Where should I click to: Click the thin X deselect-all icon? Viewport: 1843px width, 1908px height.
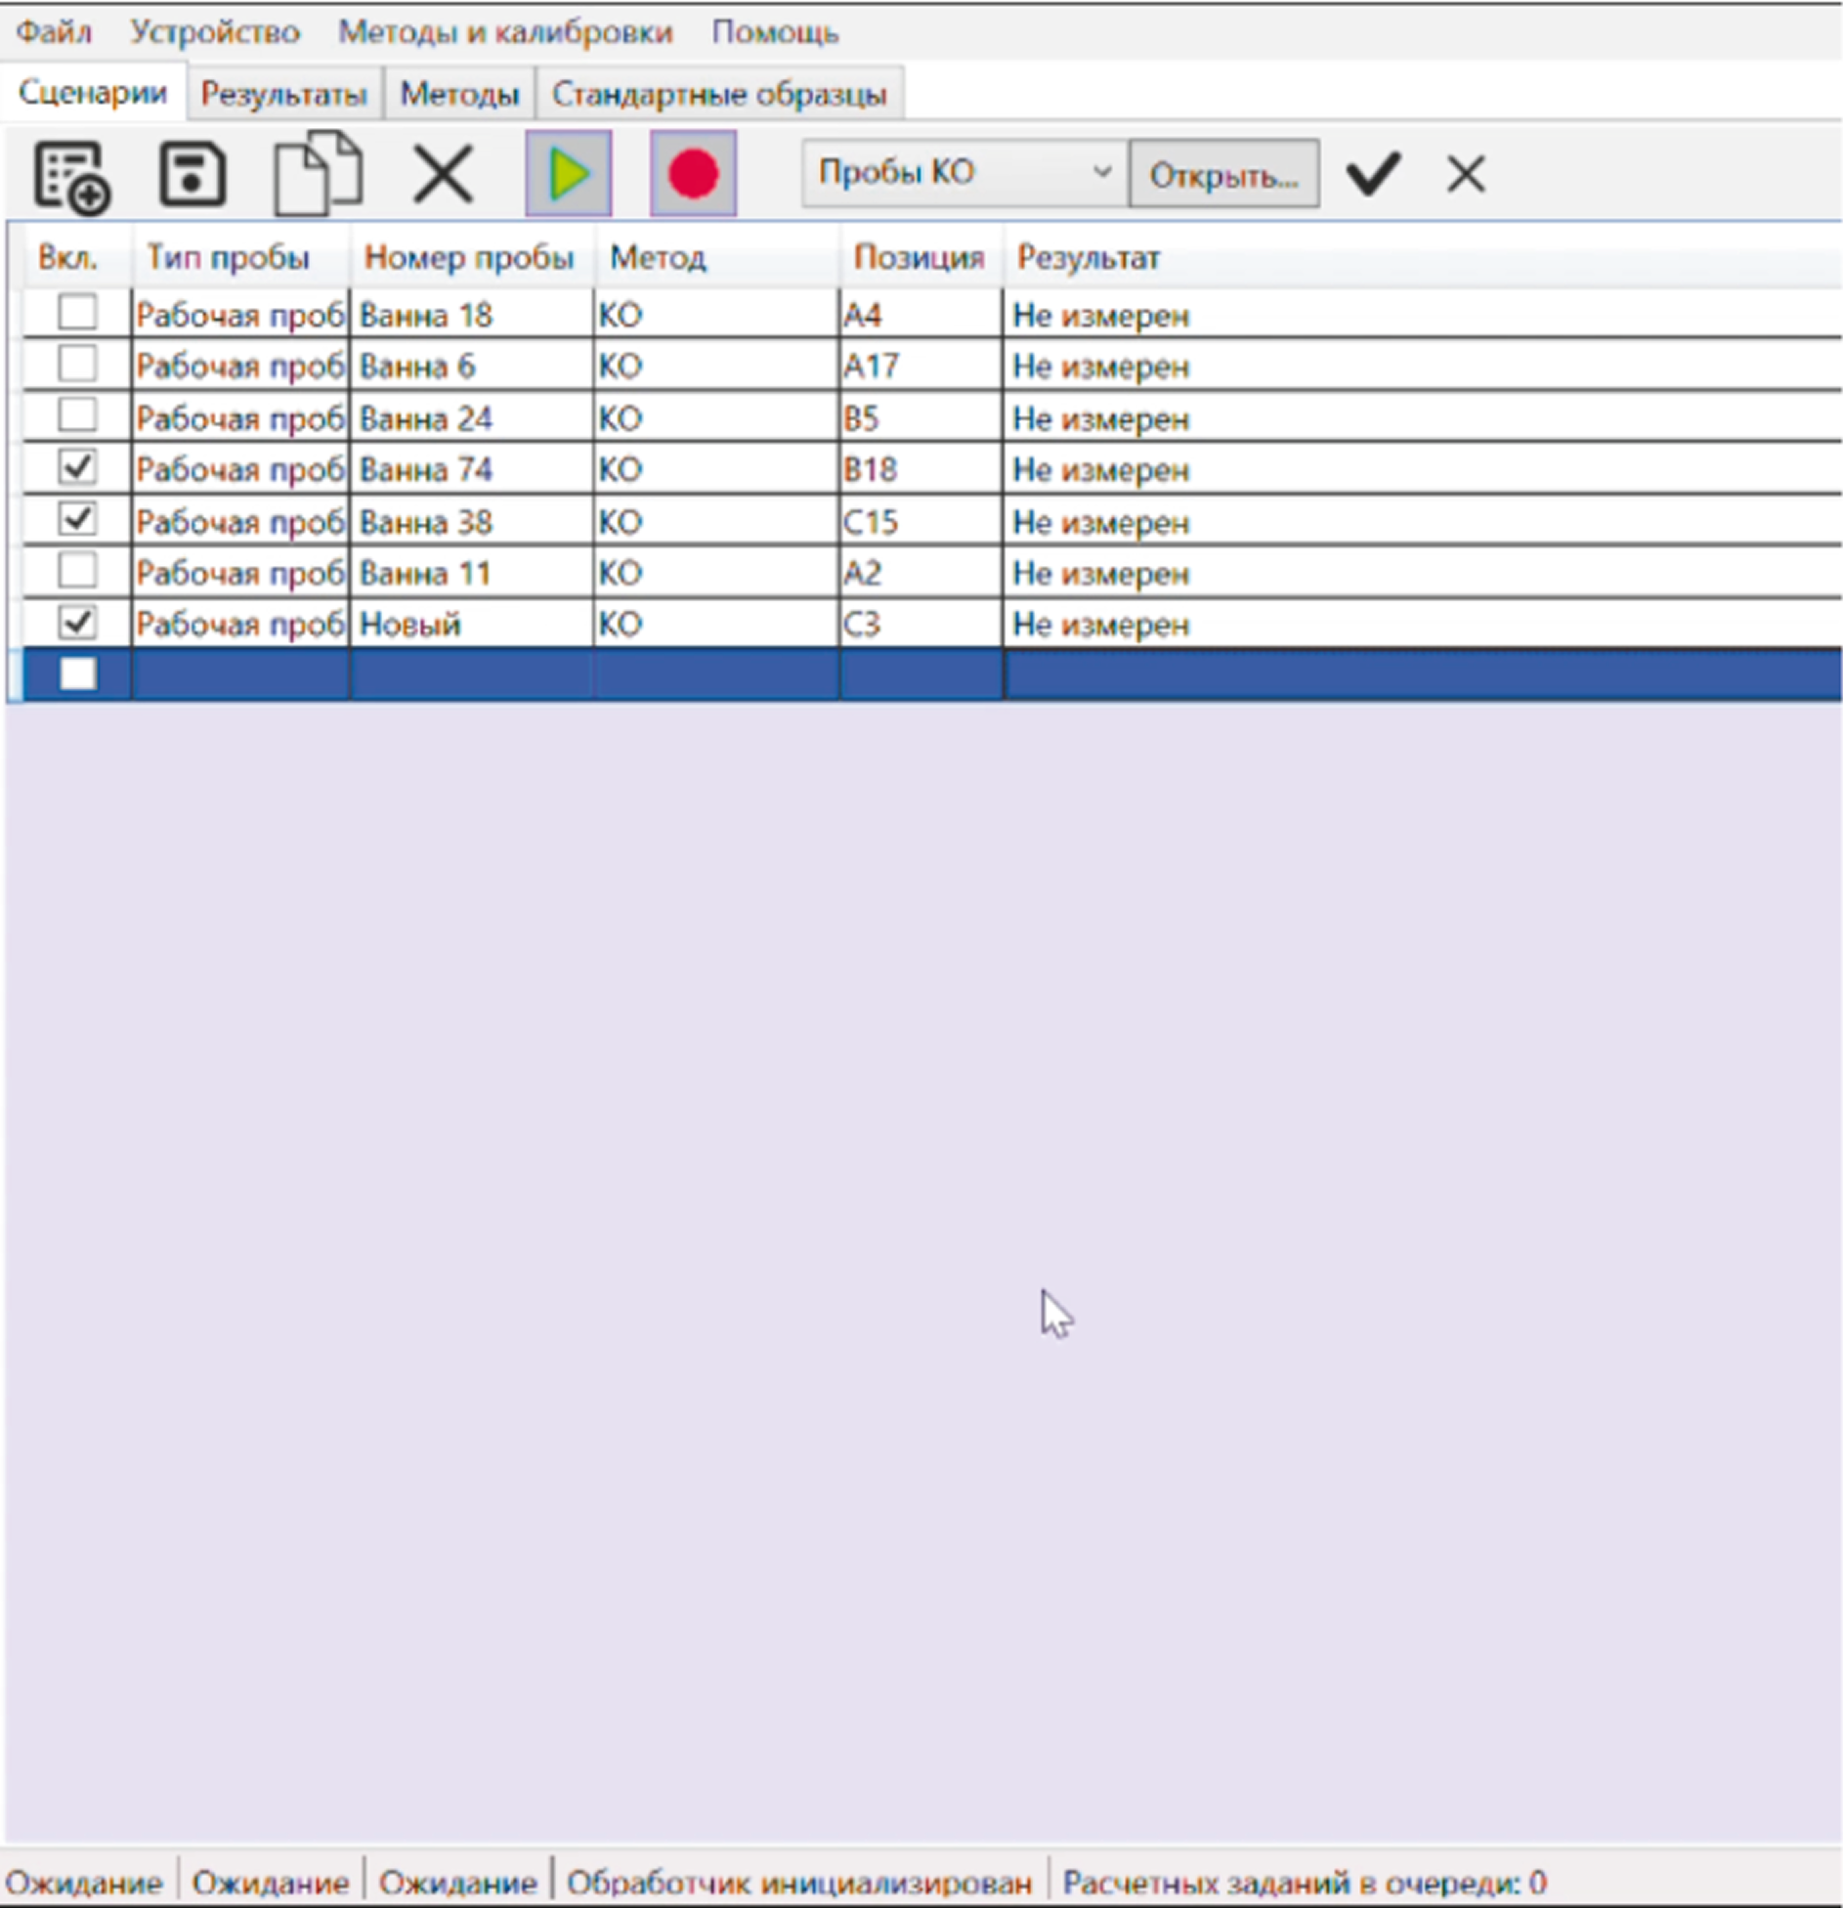[1465, 175]
